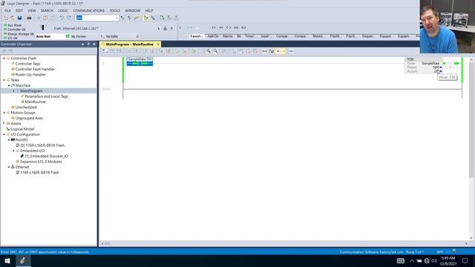Collapse the Tasks tree node

point(4,80)
